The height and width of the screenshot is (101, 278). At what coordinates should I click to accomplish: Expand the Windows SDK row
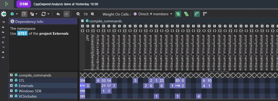[x=12, y=91]
